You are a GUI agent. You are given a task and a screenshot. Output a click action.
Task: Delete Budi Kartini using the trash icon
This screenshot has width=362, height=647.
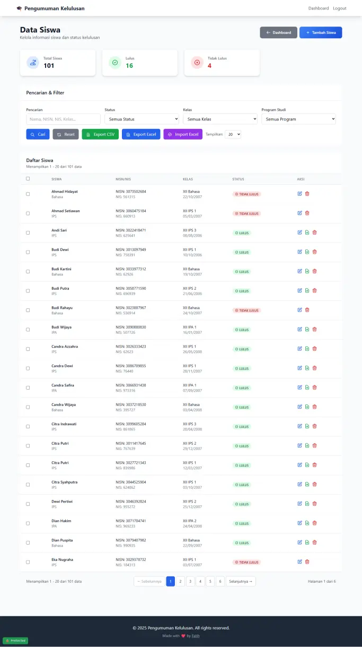point(314,271)
